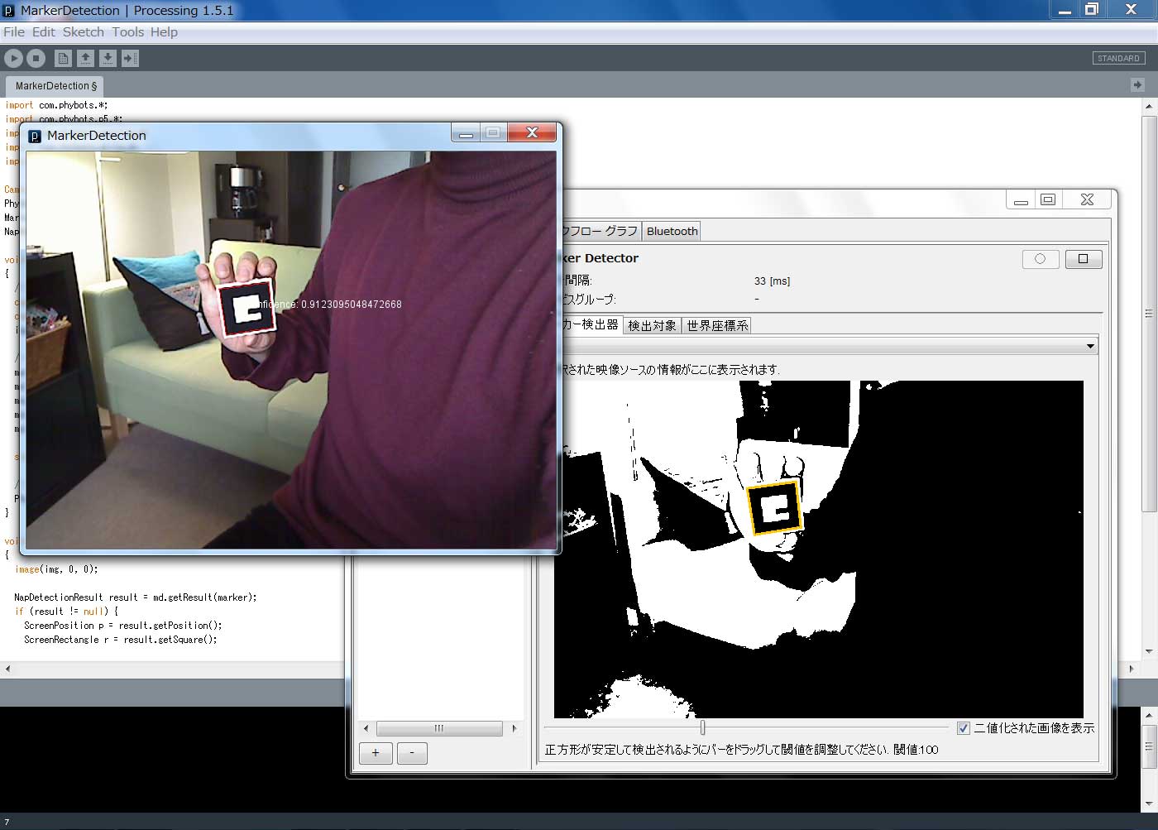Create a new sketch from the toolbar
This screenshot has height=830, width=1158.
[63, 58]
